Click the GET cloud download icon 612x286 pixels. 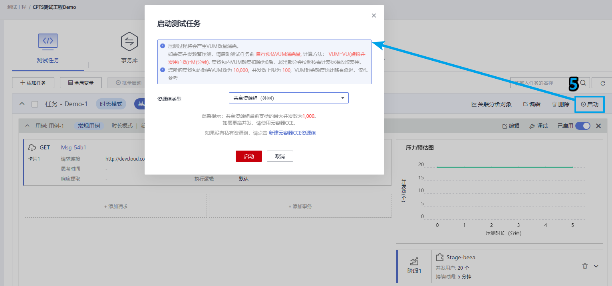32,147
